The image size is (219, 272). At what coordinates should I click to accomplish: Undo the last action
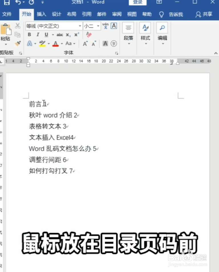pos(18,2)
